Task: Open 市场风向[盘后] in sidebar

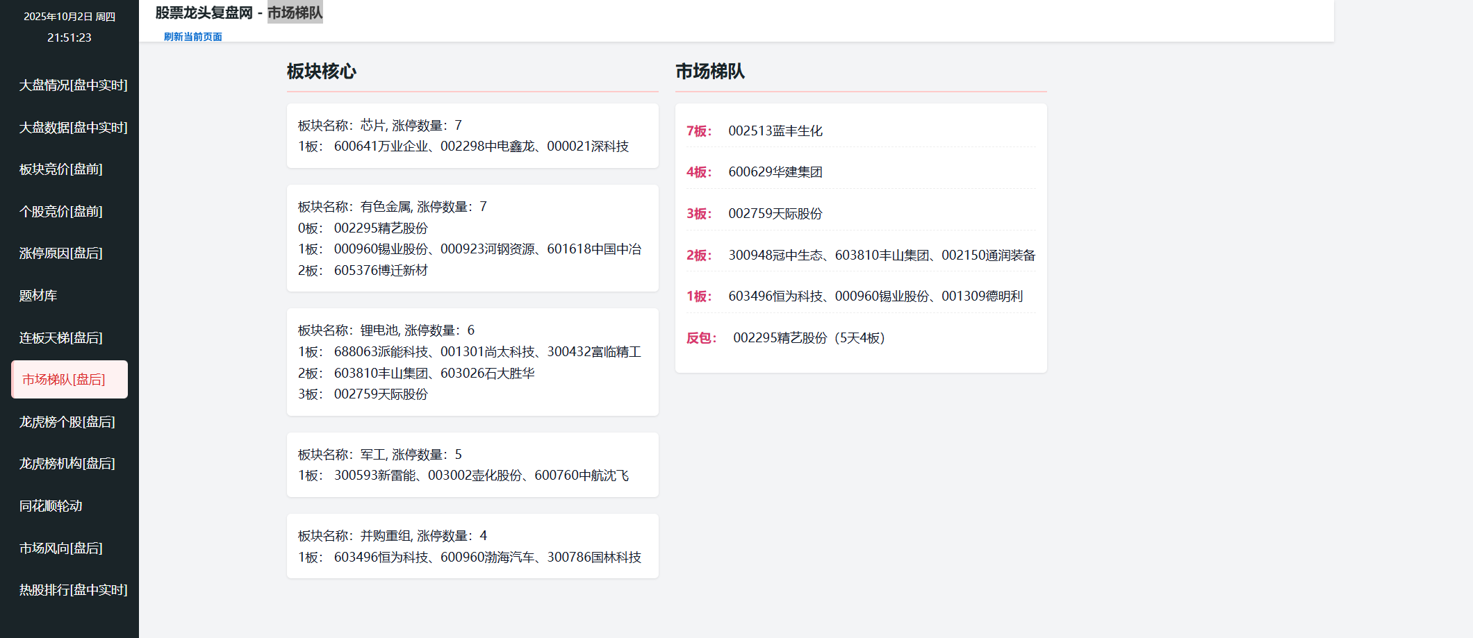Action: click(61, 548)
